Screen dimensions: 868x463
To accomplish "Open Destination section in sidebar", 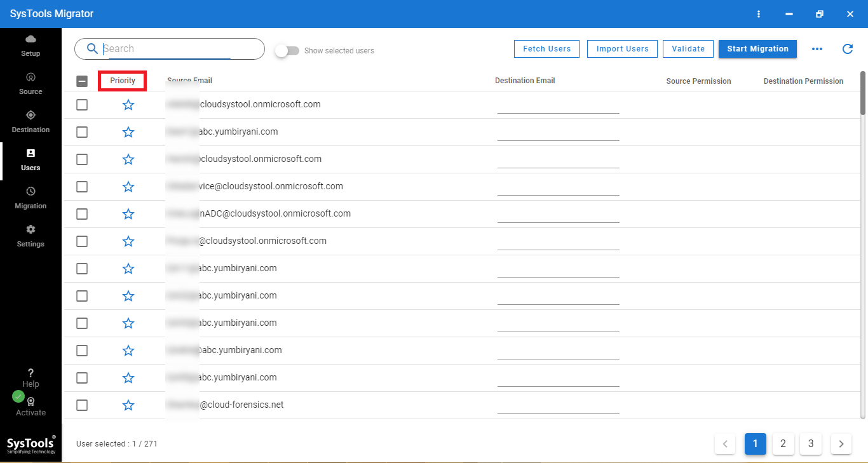I will tap(31, 122).
